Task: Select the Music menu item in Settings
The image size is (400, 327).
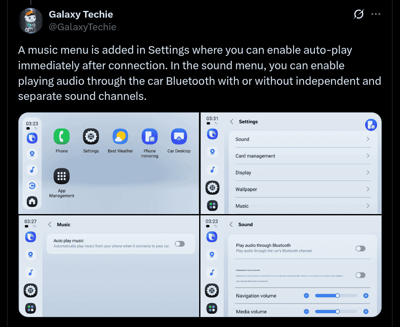Action: [x=242, y=206]
